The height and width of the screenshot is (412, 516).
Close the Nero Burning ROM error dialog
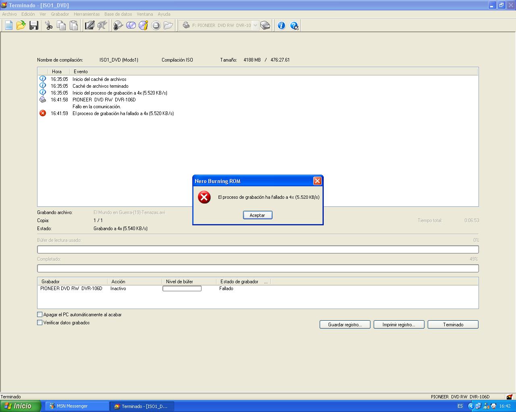(317, 181)
